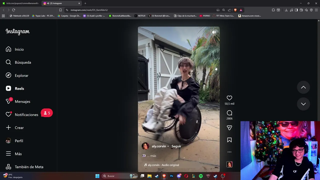
Task: Bookmark this page in the address bar
Action: [60, 10]
